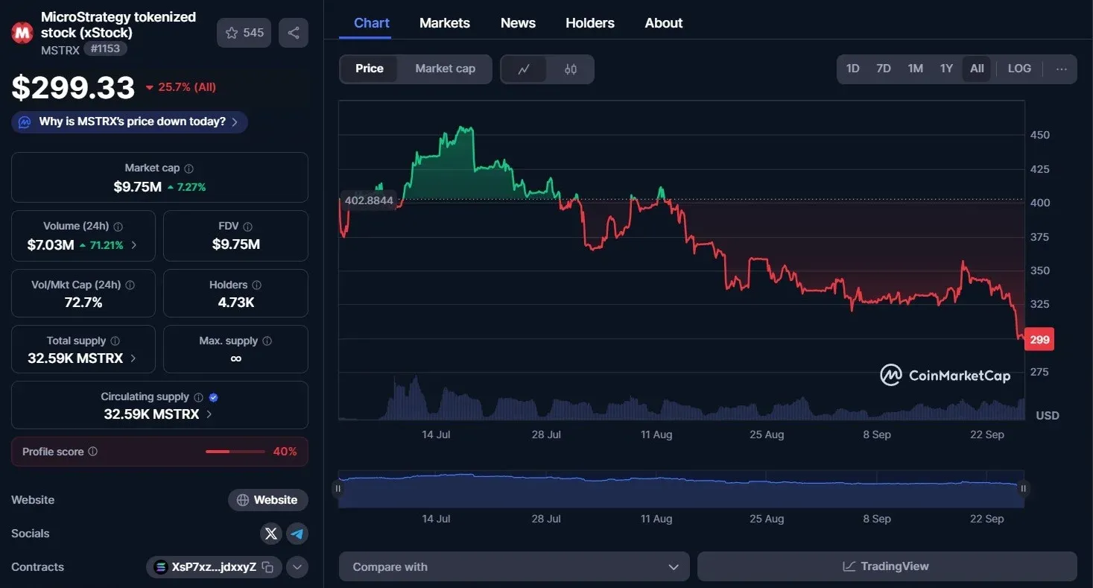Click the left range selector handle
The height and width of the screenshot is (588, 1093).
[x=338, y=489]
